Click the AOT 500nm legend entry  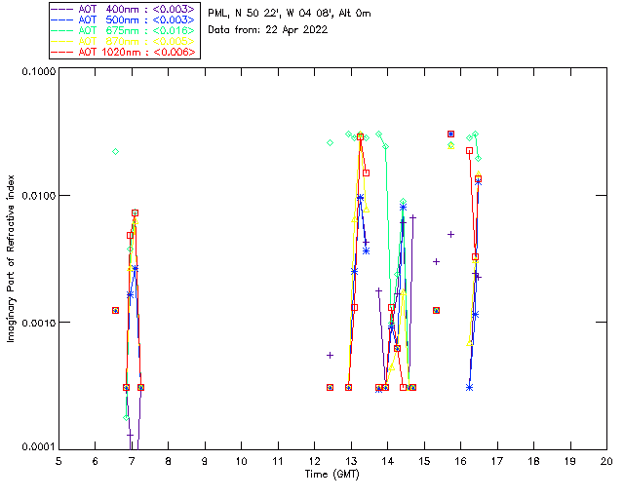(124, 19)
